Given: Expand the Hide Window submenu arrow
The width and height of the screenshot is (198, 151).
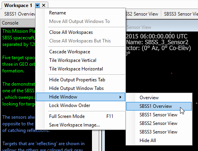Looking at the screenshot, I should pyautogui.click(x=120, y=97).
